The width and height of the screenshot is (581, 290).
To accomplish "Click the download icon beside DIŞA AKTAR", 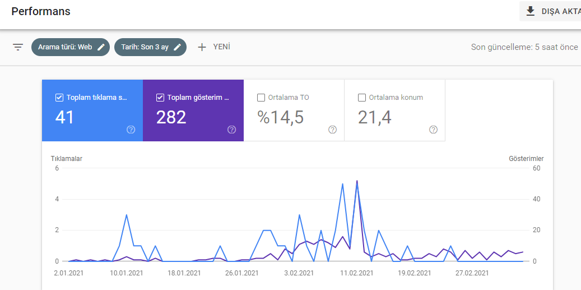I will tap(531, 11).
